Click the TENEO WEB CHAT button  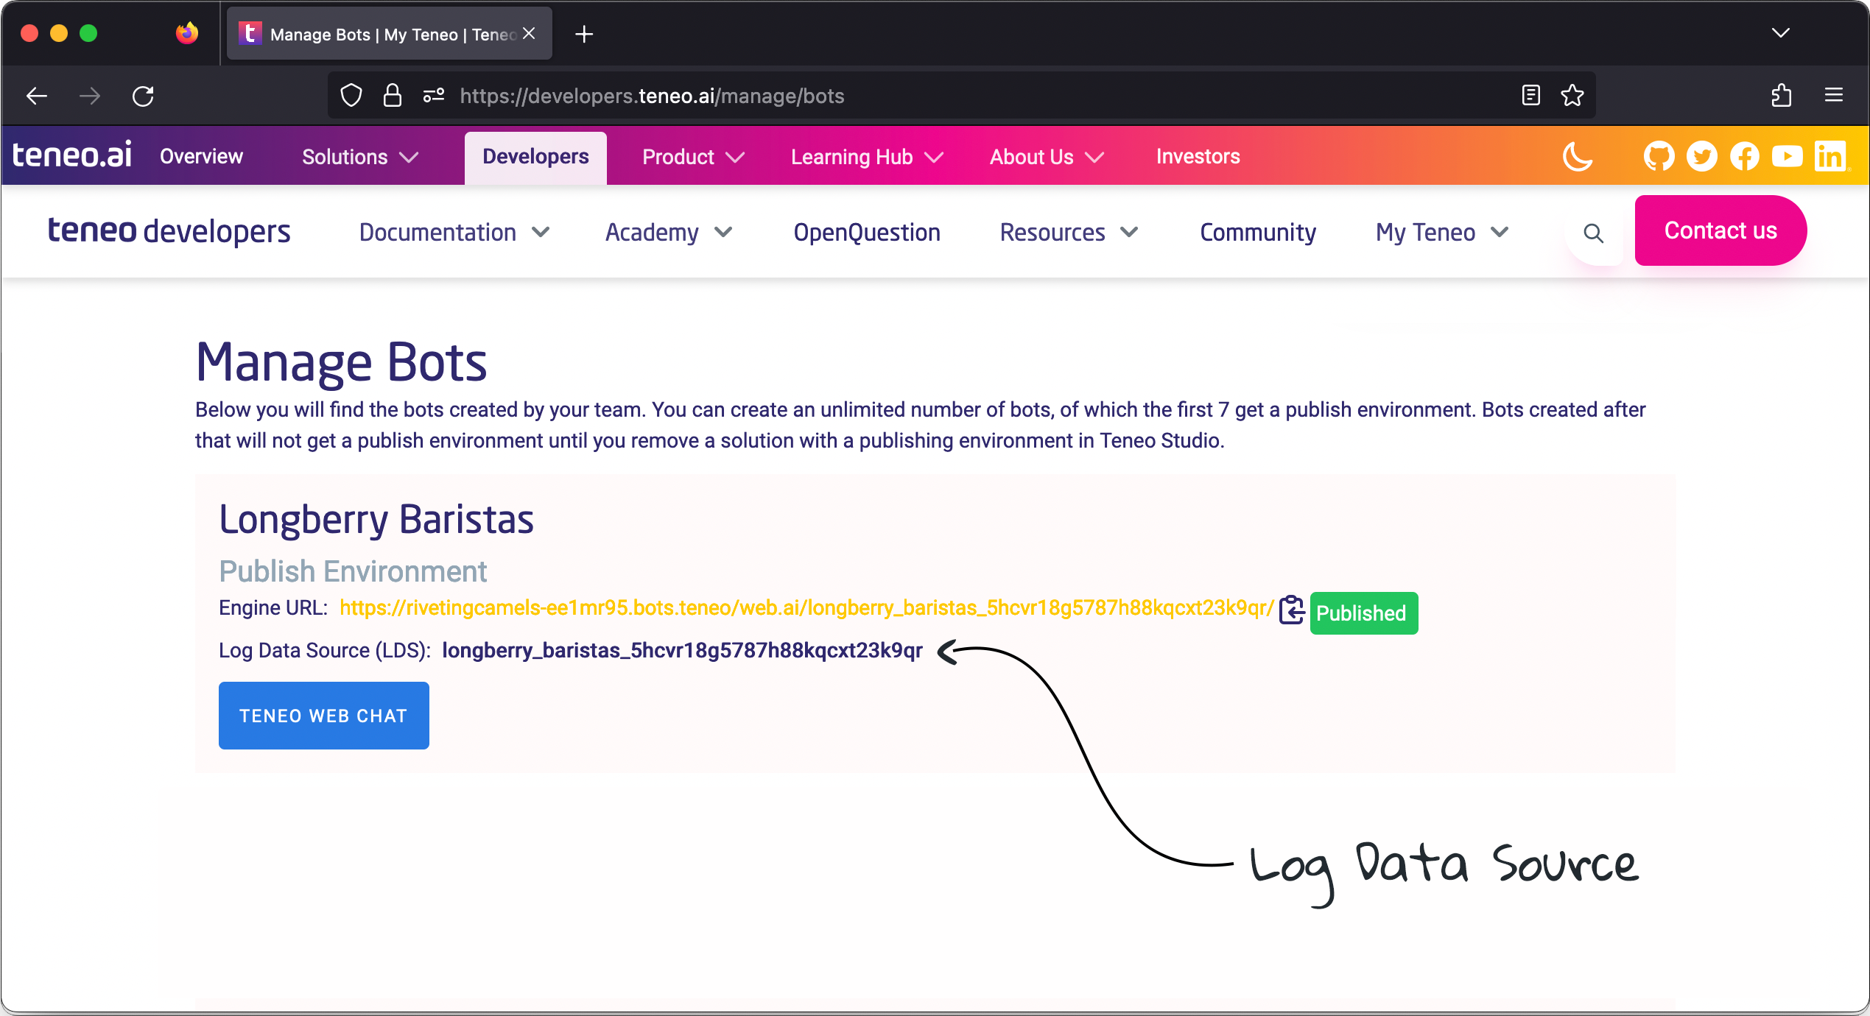(x=324, y=716)
